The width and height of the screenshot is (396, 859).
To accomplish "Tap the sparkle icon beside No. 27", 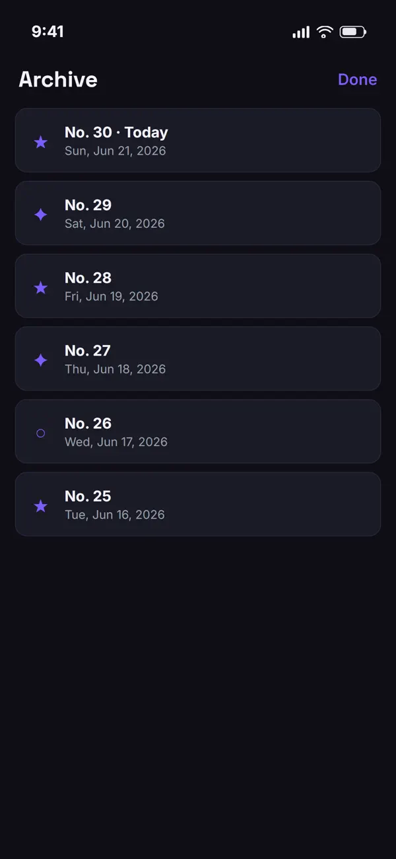I will [x=40, y=360].
